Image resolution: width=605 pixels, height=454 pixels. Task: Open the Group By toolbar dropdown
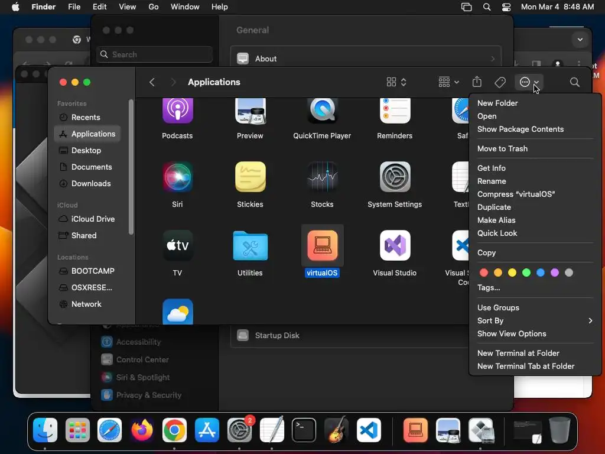click(x=448, y=82)
